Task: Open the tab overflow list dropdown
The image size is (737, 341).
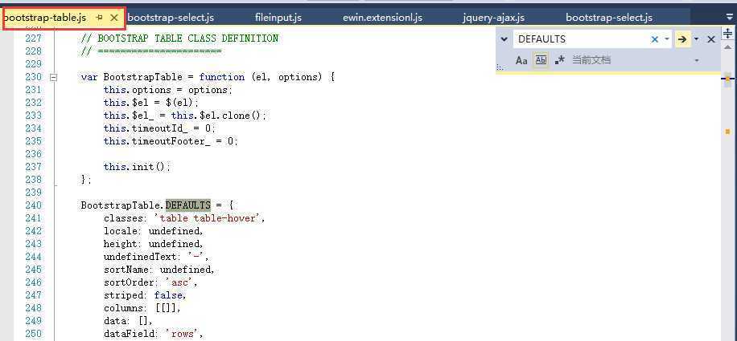Action: click(729, 17)
